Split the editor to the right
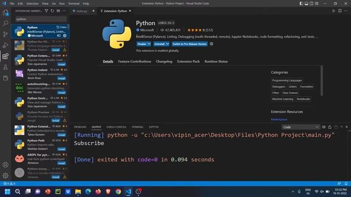Screen dimensions: 351x197 [340, 11]
